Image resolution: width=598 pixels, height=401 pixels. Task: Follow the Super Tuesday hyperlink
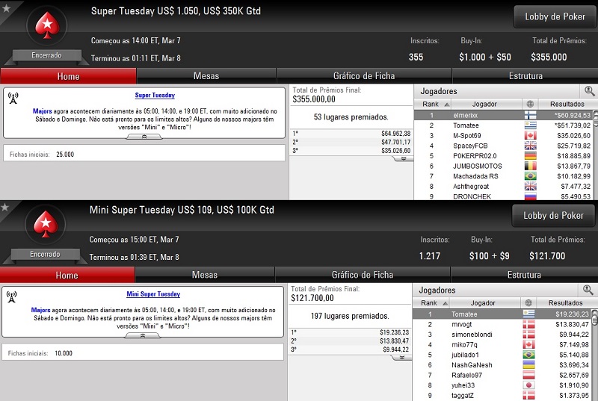155,95
